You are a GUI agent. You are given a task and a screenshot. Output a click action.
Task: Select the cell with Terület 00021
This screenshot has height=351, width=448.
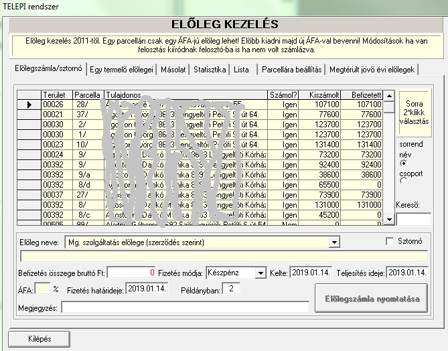57,115
